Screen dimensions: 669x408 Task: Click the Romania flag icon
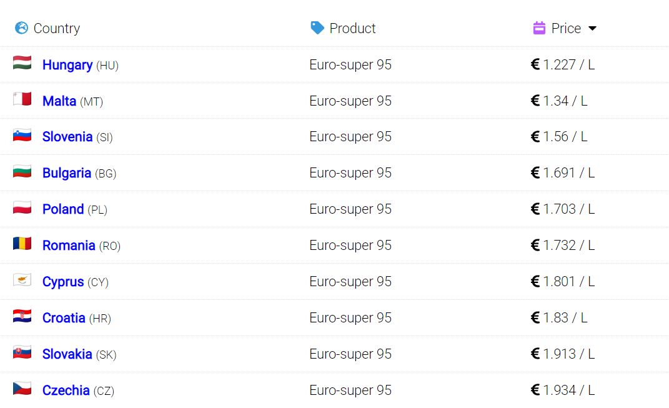click(x=22, y=244)
